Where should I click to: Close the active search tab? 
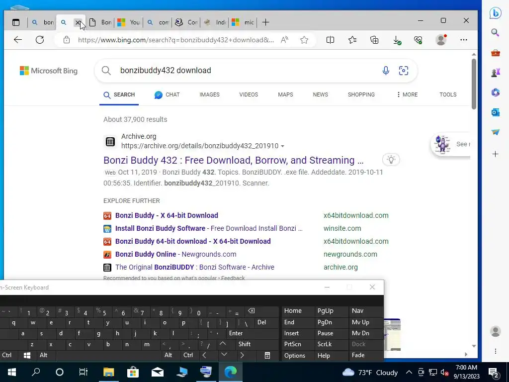point(78,22)
